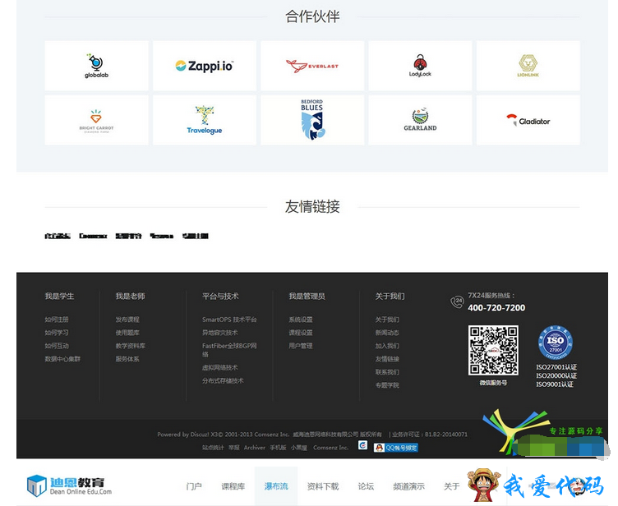Click the 我是管理员 column heading
This screenshot has height=506, width=618.
pyautogui.click(x=307, y=297)
